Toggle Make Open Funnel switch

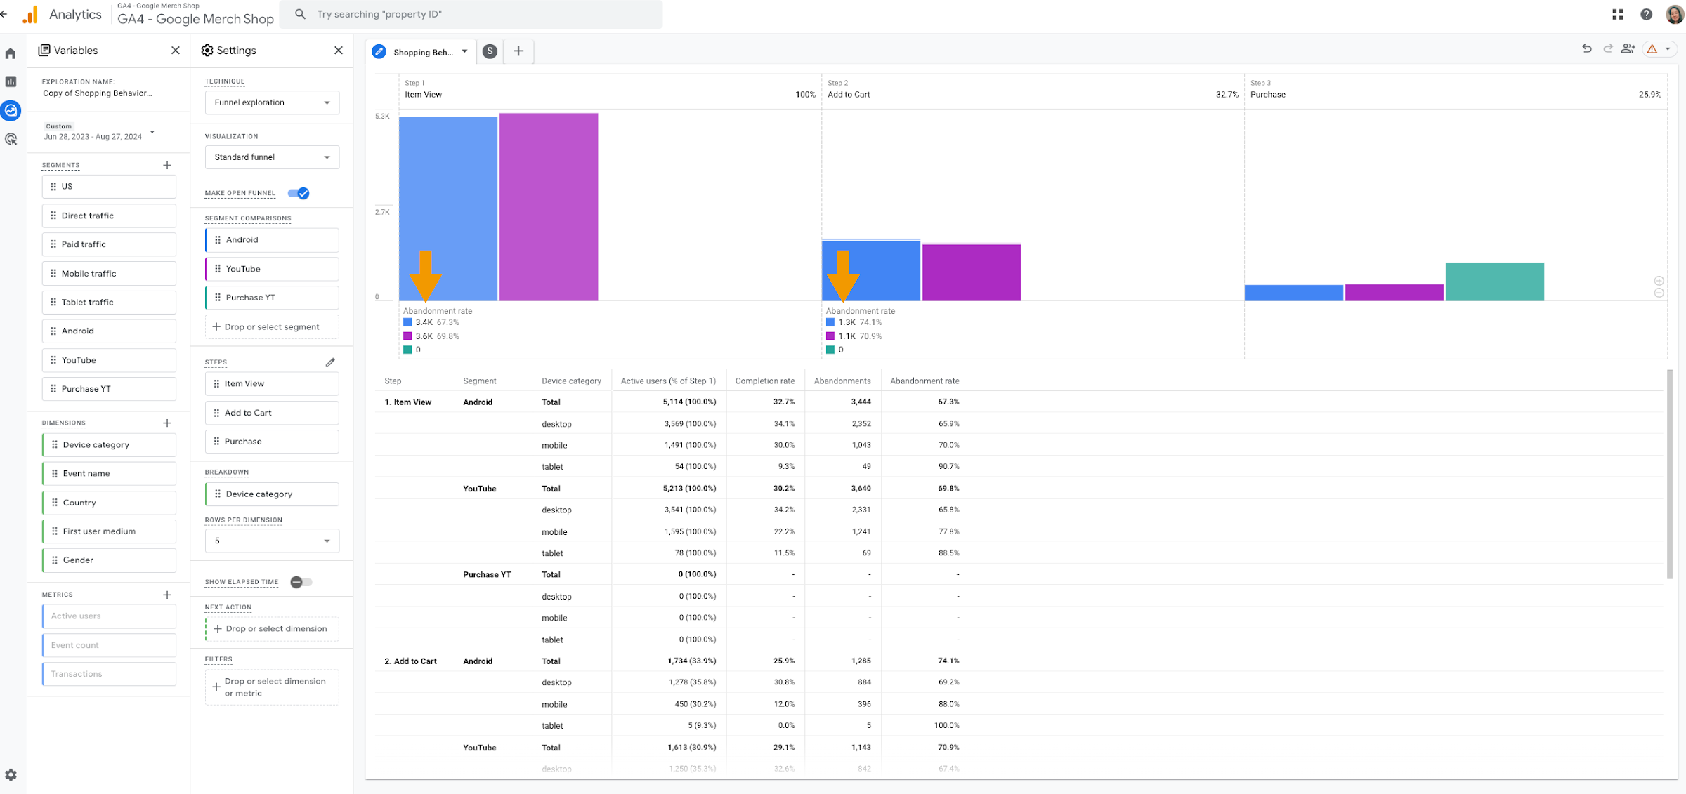pos(299,193)
